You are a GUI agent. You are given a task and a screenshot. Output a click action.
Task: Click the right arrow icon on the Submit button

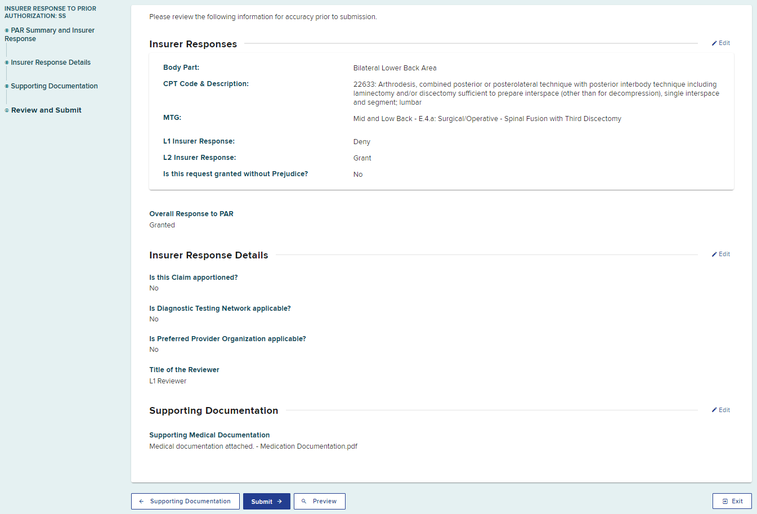tap(279, 501)
